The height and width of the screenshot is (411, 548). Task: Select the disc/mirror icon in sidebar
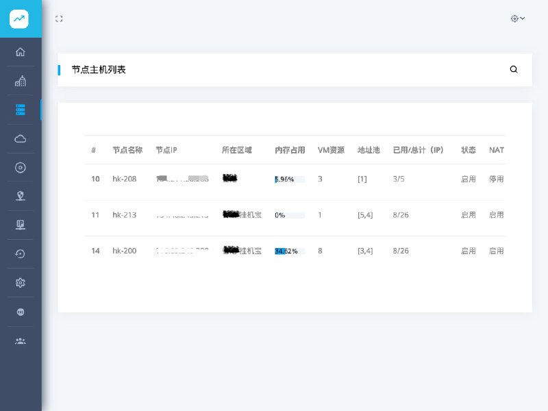[x=20, y=167]
